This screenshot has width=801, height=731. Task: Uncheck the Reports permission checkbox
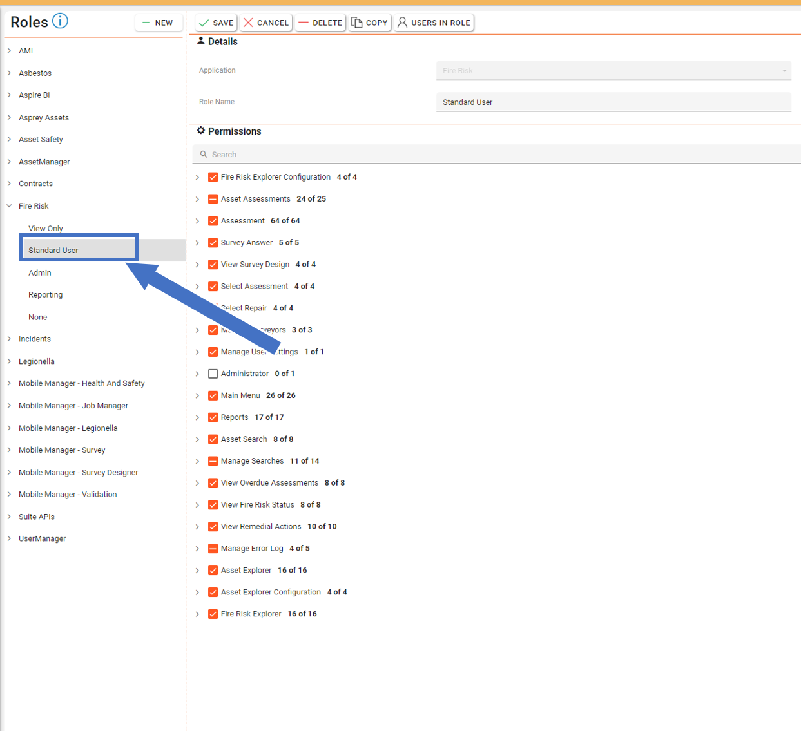[x=213, y=417]
